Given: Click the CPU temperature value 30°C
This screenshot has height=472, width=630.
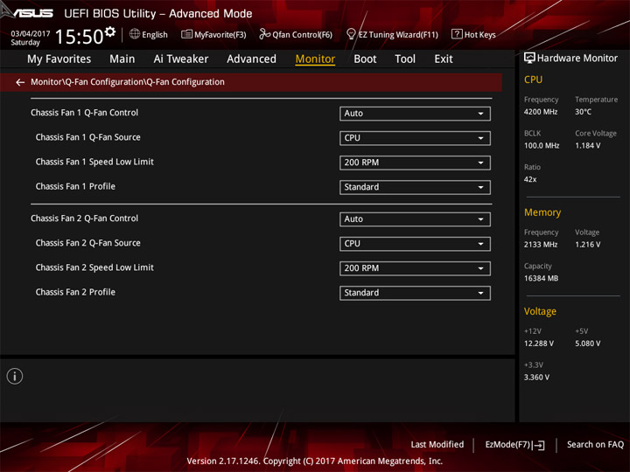Looking at the screenshot, I should pyautogui.click(x=583, y=112).
